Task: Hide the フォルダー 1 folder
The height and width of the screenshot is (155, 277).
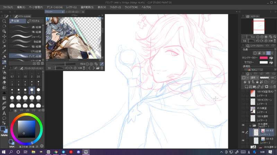Action: tap(243, 125)
